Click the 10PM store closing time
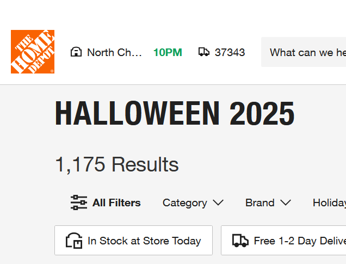The height and width of the screenshot is (264, 346). [x=168, y=52]
